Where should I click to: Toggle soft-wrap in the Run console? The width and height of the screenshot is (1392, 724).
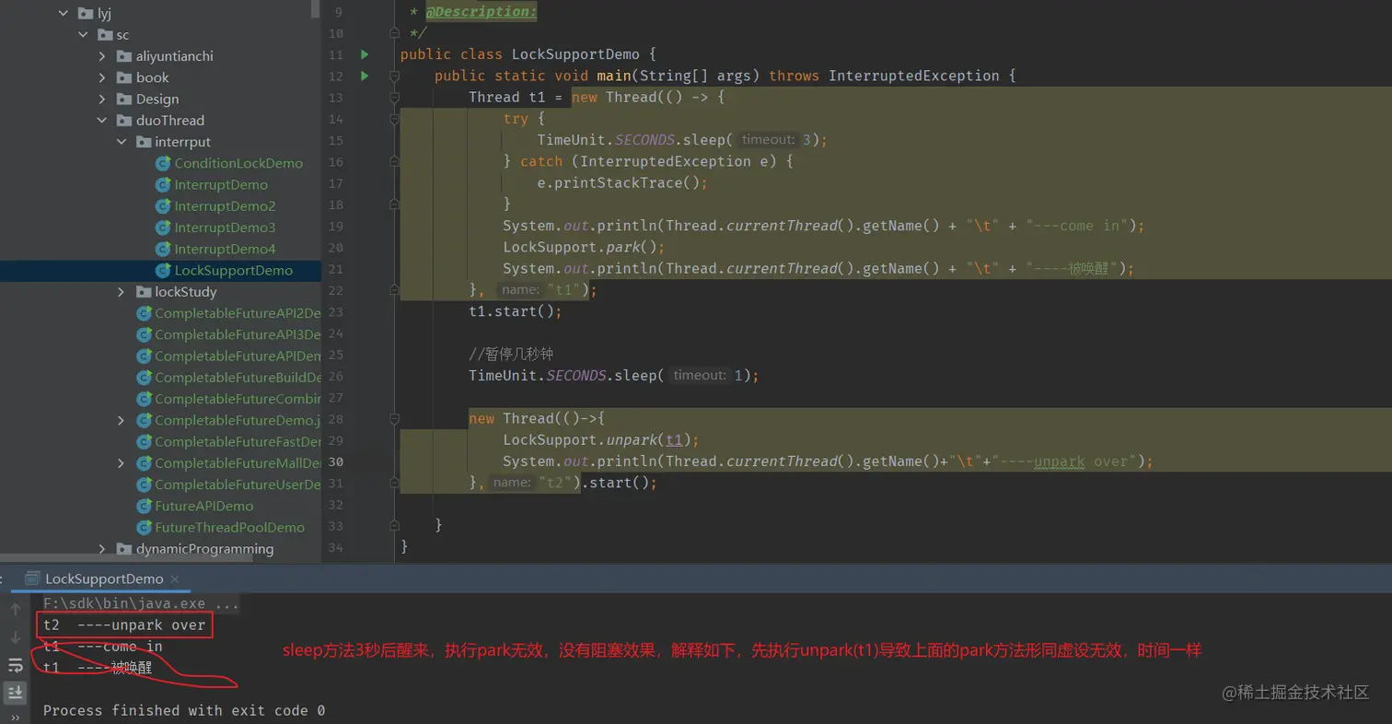[x=16, y=664]
